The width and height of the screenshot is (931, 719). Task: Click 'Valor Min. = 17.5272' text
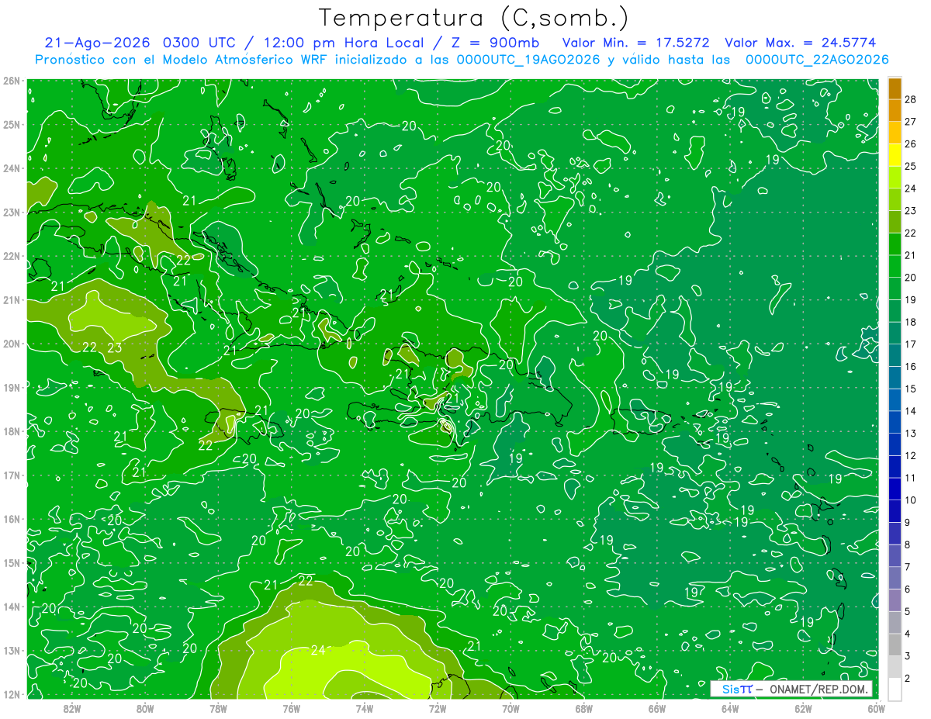pyautogui.click(x=635, y=43)
